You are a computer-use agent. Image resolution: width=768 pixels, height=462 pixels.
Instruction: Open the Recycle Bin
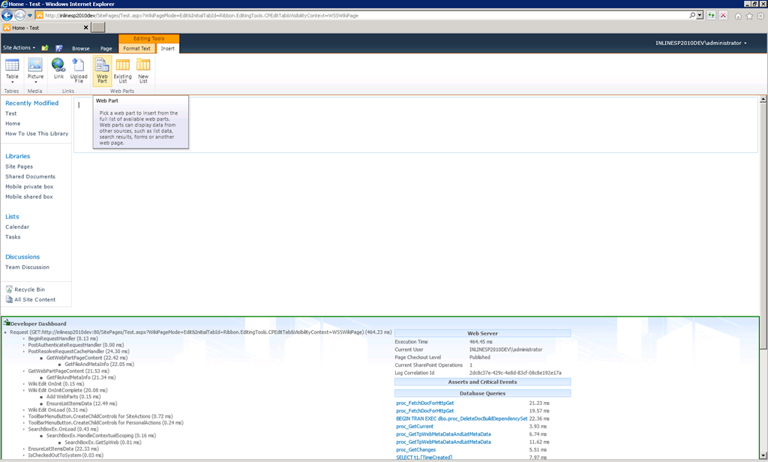pos(29,289)
